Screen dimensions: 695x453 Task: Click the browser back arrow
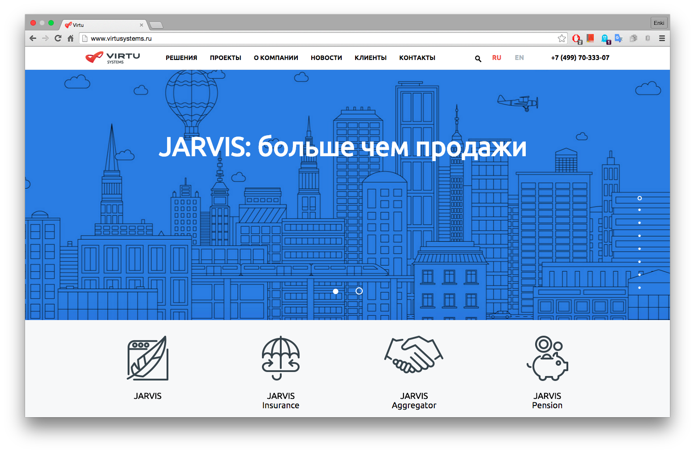[x=33, y=38]
